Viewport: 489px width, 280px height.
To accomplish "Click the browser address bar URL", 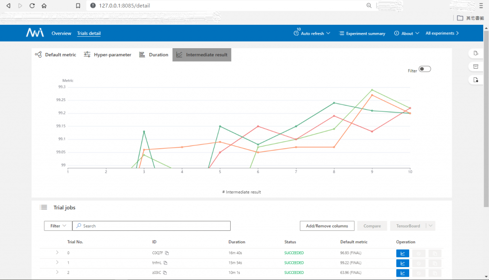I will click(125, 6).
